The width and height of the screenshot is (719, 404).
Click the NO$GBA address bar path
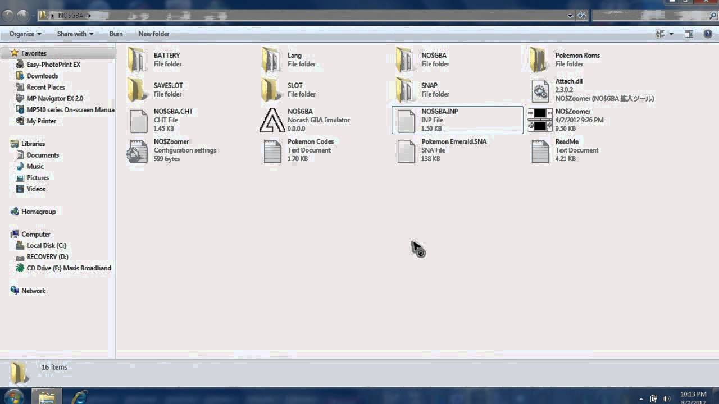(x=70, y=16)
